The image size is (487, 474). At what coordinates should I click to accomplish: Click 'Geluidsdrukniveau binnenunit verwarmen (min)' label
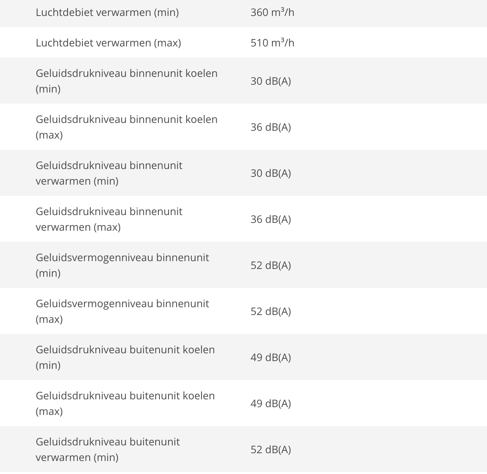[x=109, y=173]
